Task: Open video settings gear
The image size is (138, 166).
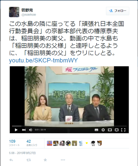Action: 103,130
